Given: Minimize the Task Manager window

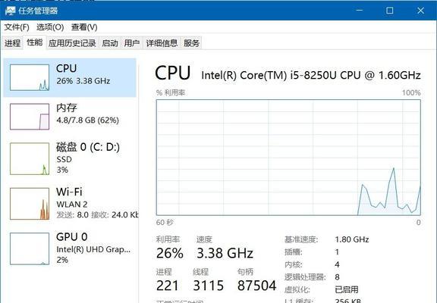Looking at the screenshot, I should 360,11.
